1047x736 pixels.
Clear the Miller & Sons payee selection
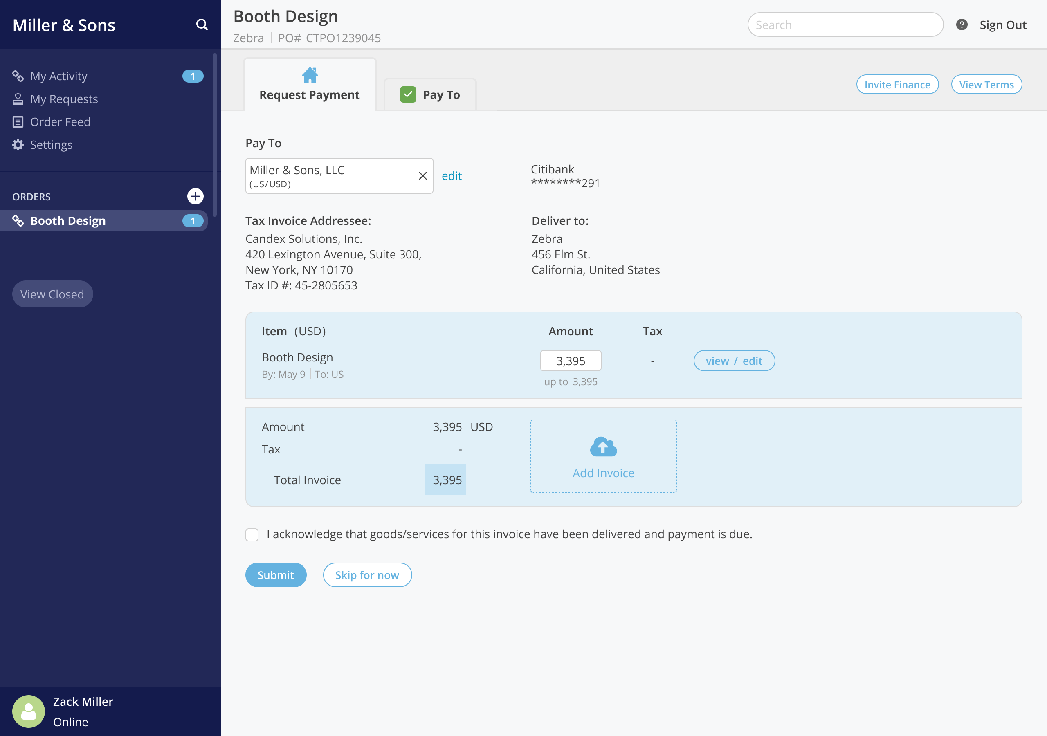tap(422, 176)
